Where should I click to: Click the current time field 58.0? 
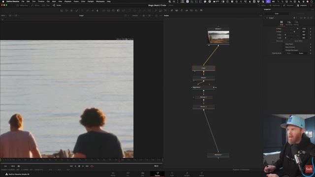(x=156, y=166)
